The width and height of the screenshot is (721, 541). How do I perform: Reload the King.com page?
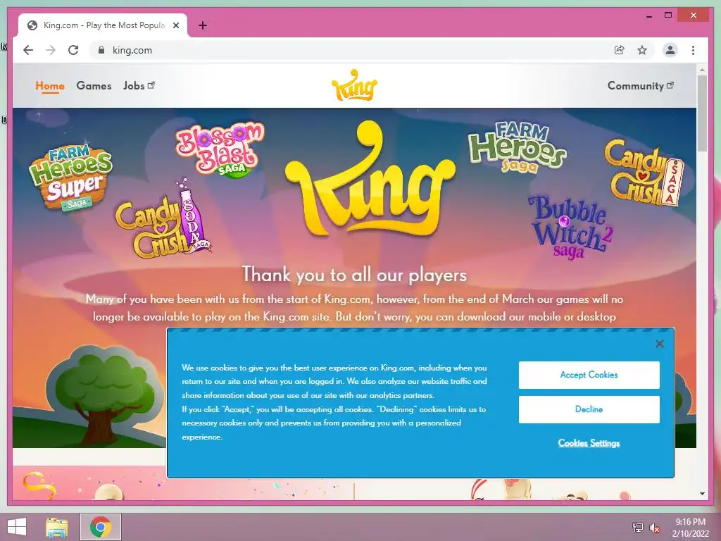pyautogui.click(x=73, y=50)
